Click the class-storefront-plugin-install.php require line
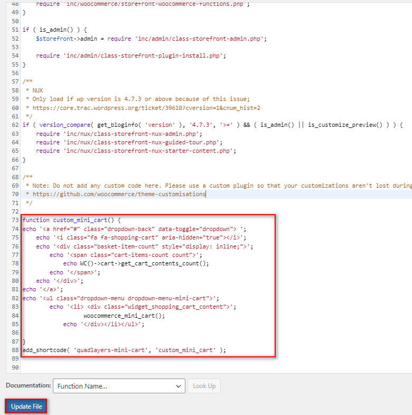 coord(131,56)
